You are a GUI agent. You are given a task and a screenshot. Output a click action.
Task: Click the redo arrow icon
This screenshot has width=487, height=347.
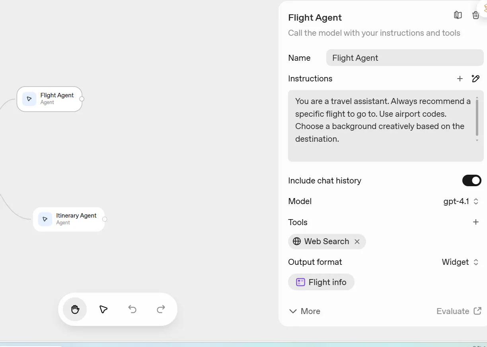click(161, 309)
